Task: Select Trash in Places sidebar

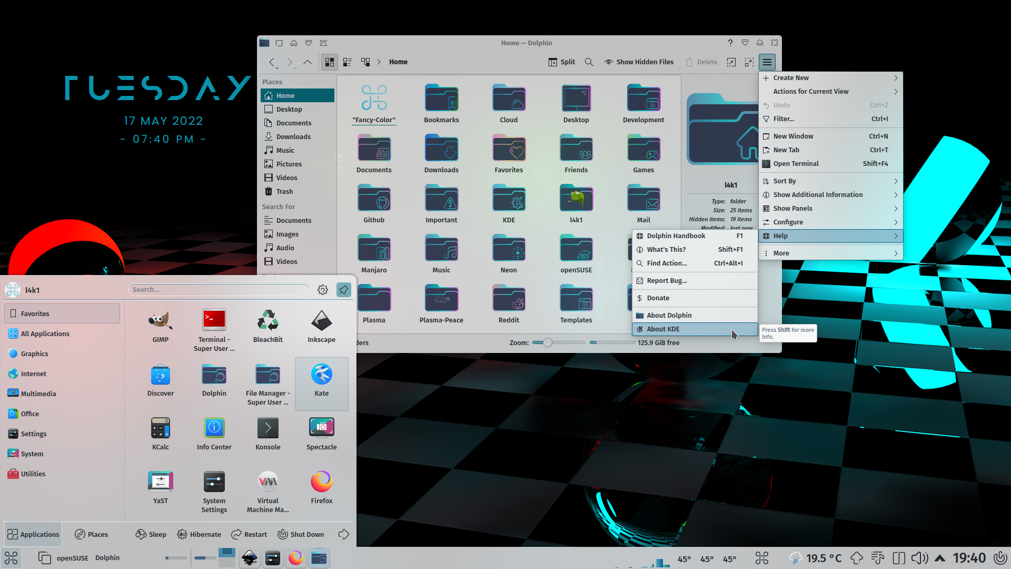Action: point(298,192)
